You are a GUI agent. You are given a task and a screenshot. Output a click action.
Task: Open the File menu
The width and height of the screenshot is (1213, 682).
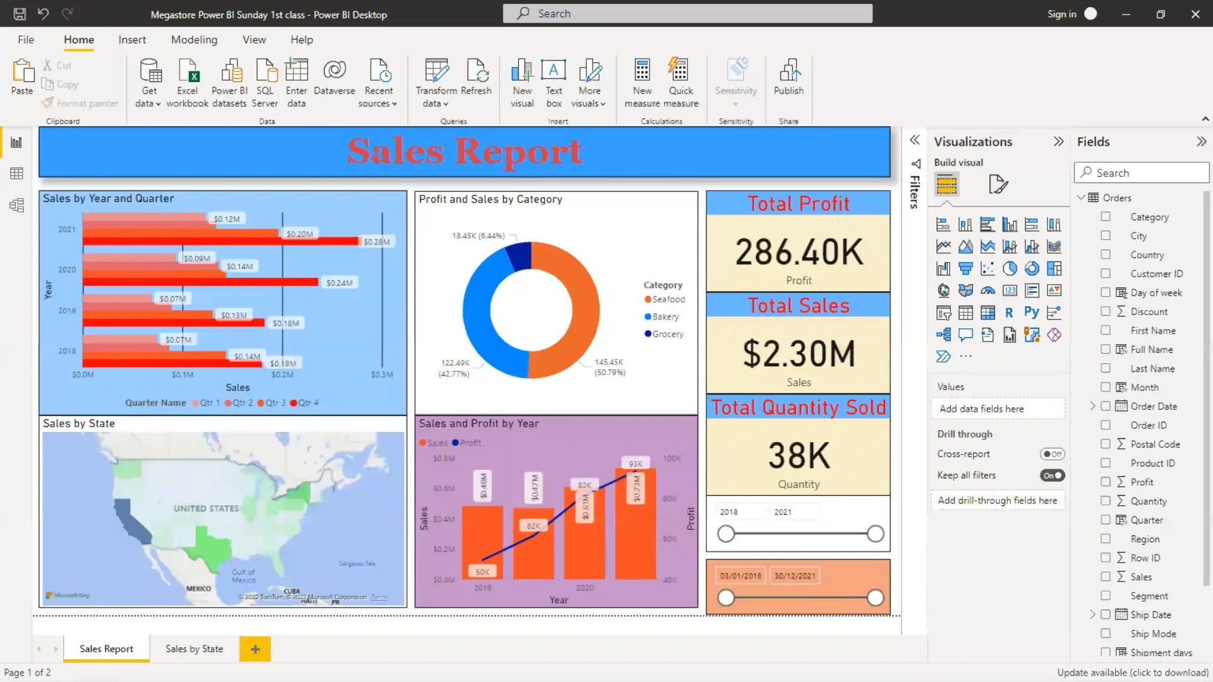click(x=26, y=40)
